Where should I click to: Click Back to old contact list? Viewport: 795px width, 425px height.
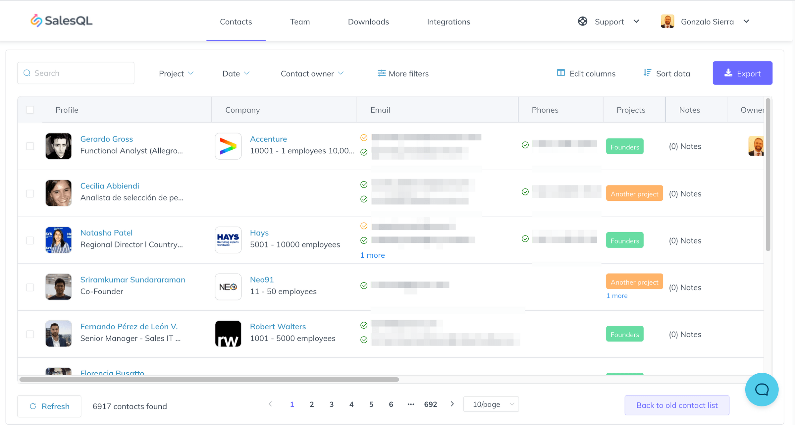677,405
